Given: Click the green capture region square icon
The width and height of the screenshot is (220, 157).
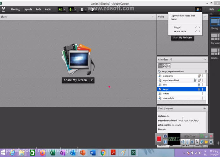Looking at the screenshot, I should pos(202,136).
